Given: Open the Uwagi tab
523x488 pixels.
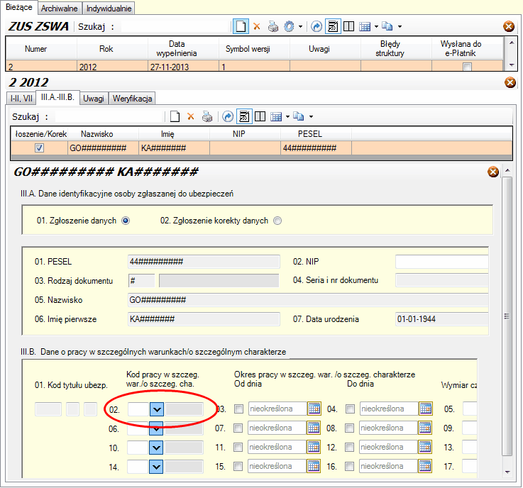Looking at the screenshot, I should click(x=94, y=99).
